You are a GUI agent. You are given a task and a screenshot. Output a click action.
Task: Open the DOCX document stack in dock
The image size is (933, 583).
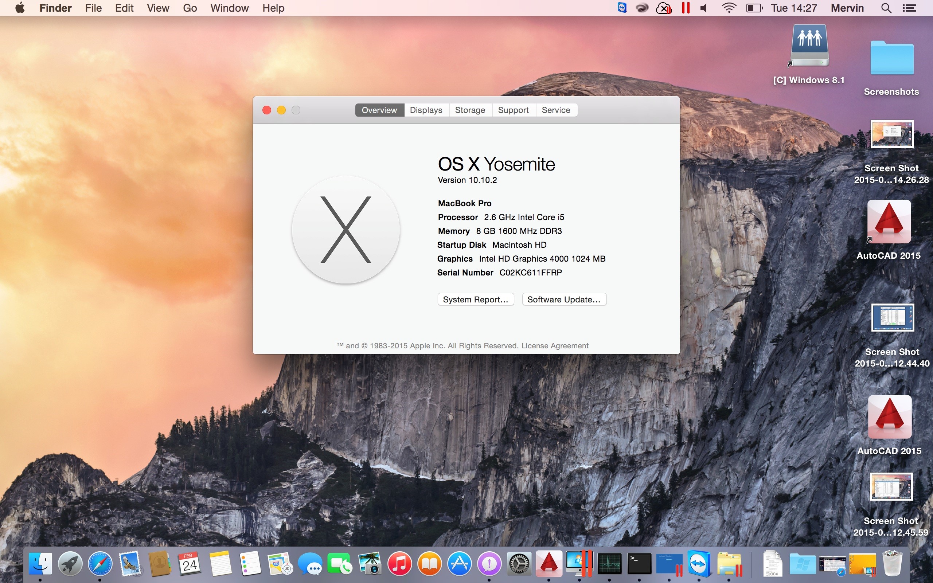pos(773,564)
